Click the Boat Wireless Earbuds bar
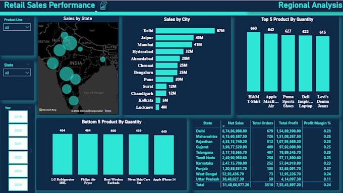 pos(113,155)
